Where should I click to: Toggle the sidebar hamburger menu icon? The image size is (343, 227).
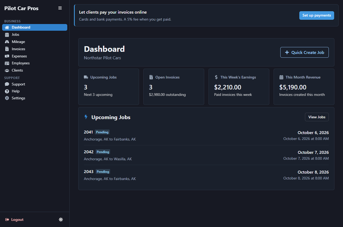click(x=60, y=8)
